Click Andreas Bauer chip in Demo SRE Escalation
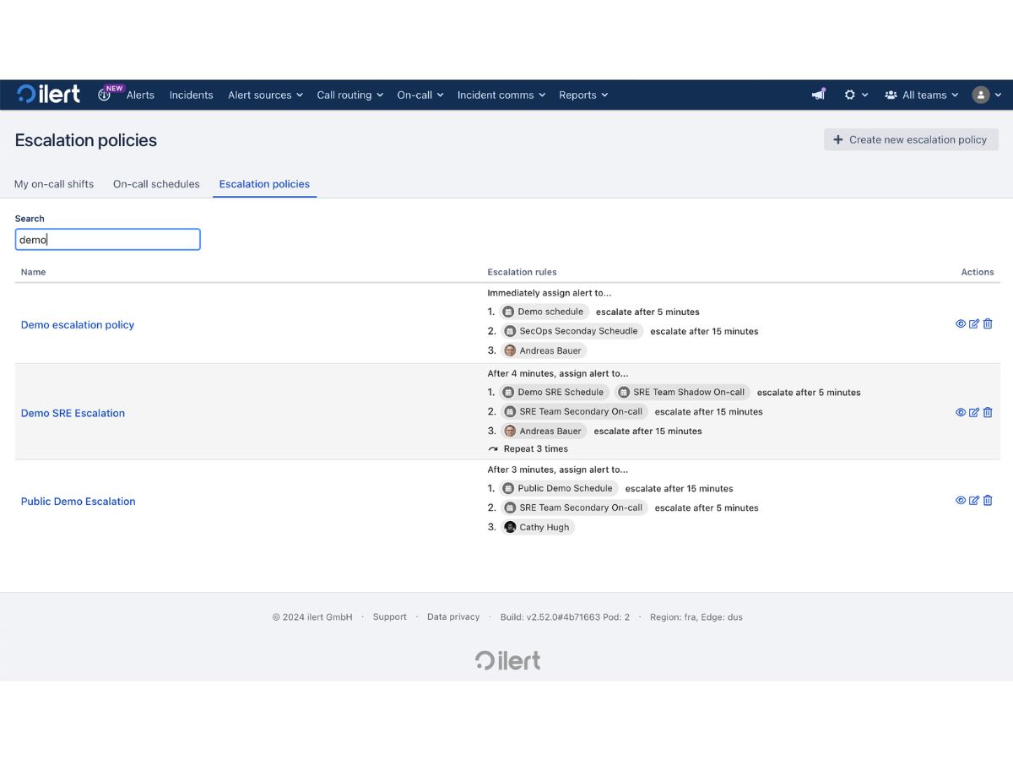Image resolution: width=1013 pixels, height=760 pixels. point(544,431)
